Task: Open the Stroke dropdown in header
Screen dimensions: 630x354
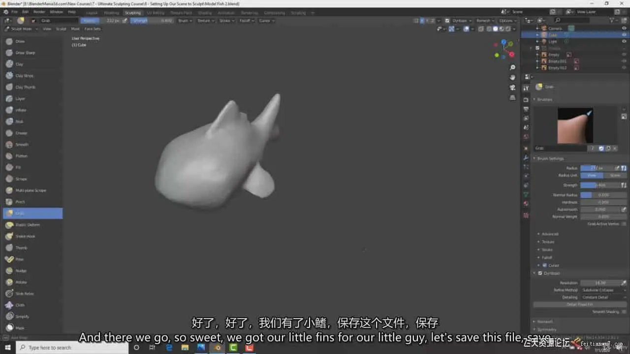Action: (226, 21)
